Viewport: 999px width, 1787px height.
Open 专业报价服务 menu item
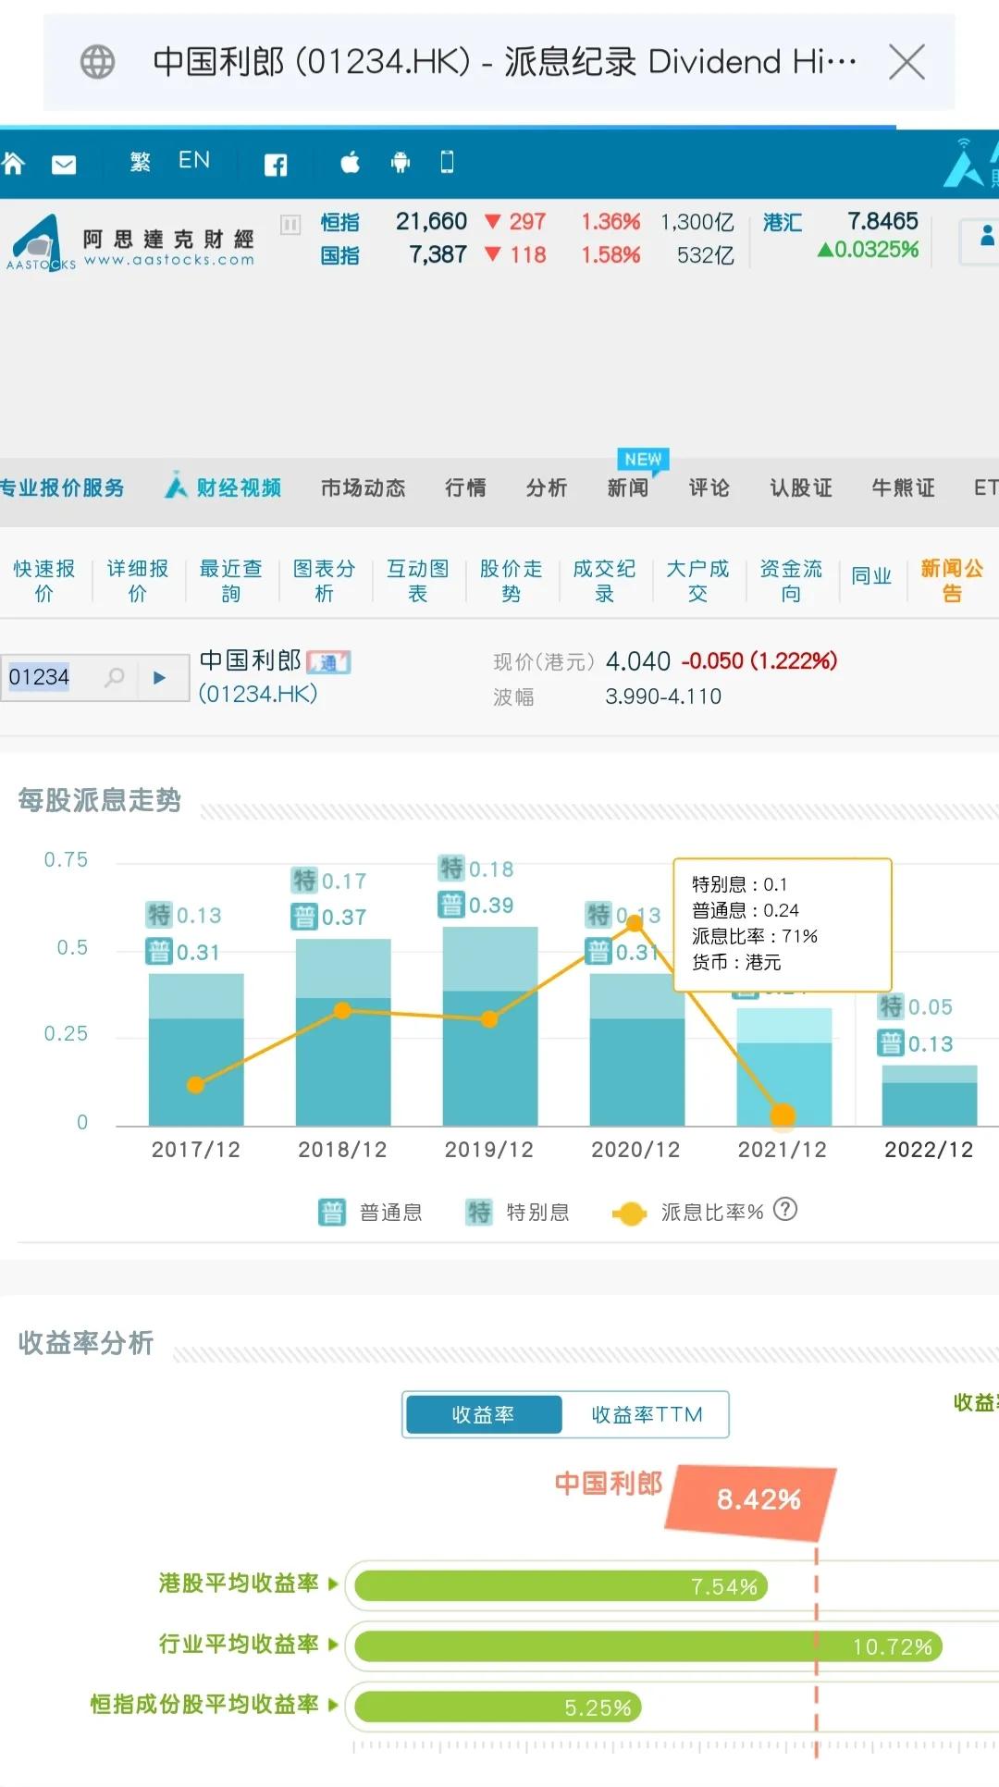62,488
